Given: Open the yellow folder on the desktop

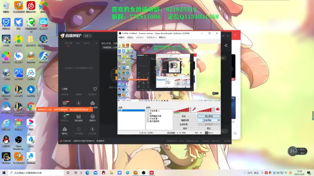Looking at the screenshot, I should pos(31,41).
